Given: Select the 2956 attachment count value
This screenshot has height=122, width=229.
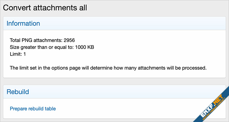Looking at the screenshot, I should coord(69,40).
